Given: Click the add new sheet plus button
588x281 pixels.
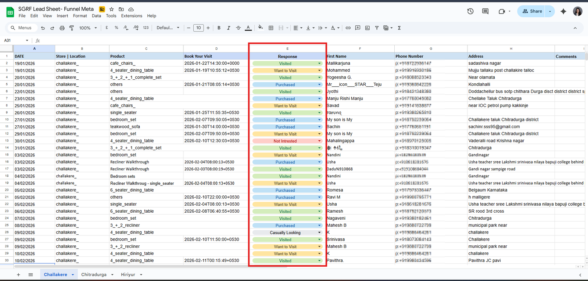Looking at the screenshot, I should pos(18,274).
